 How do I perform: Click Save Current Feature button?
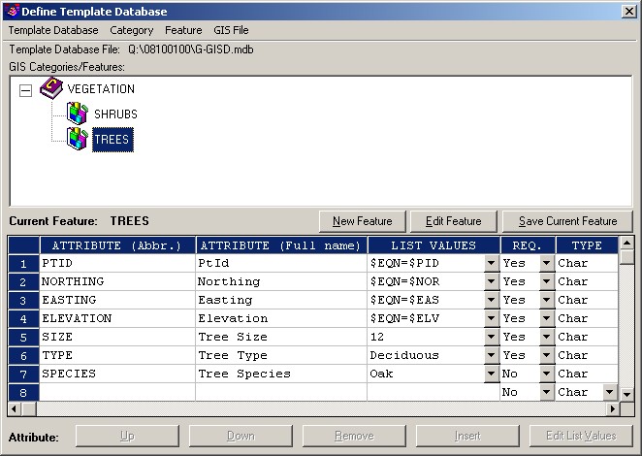coord(567,221)
